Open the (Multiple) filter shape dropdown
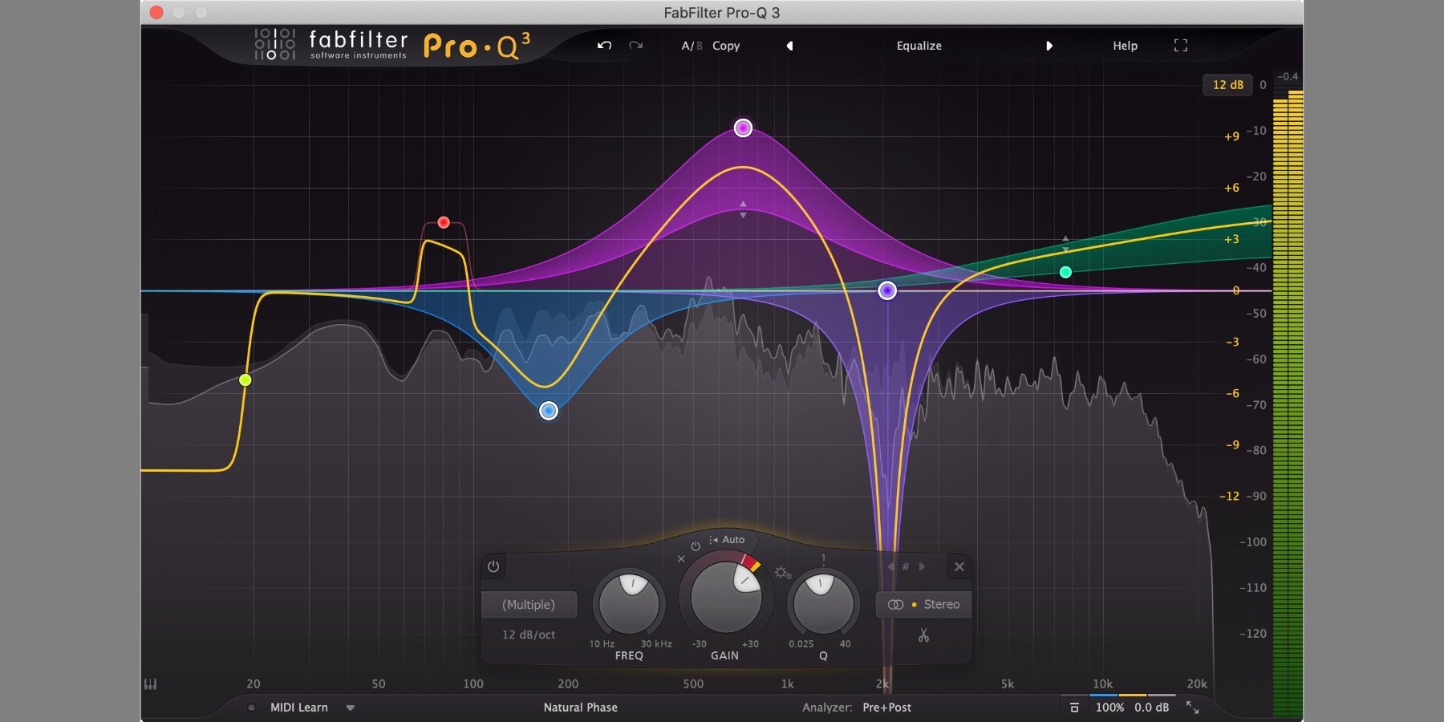The height and width of the screenshot is (722, 1444). click(529, 605)
